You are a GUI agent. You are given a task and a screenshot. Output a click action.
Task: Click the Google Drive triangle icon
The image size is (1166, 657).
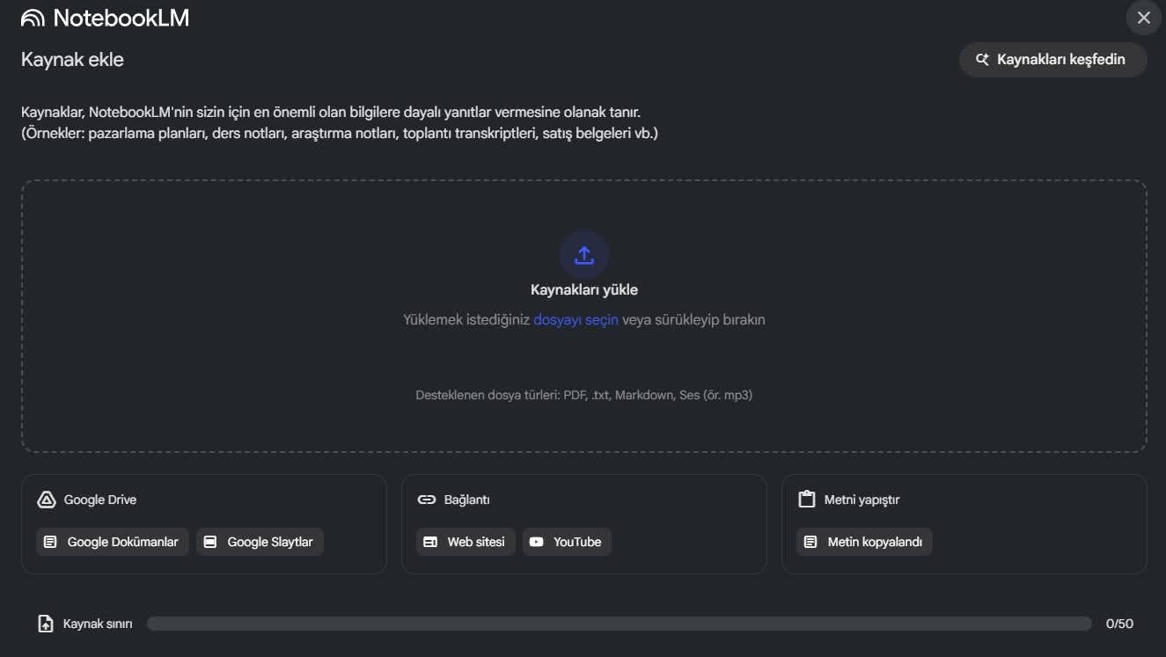pos(47,500)
